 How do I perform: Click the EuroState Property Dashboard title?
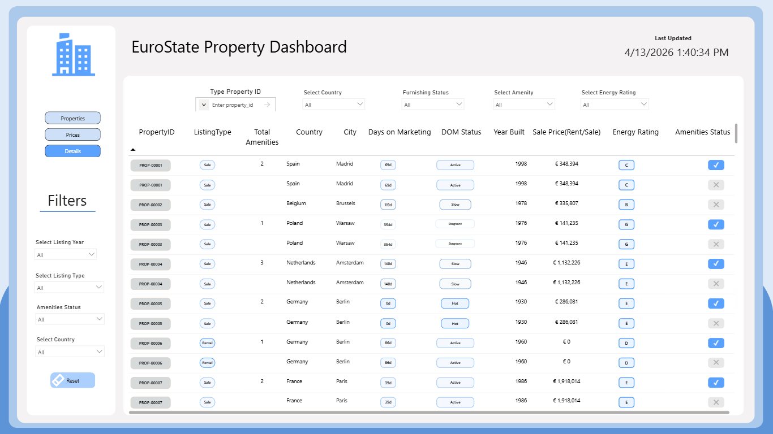click(239, 47)
